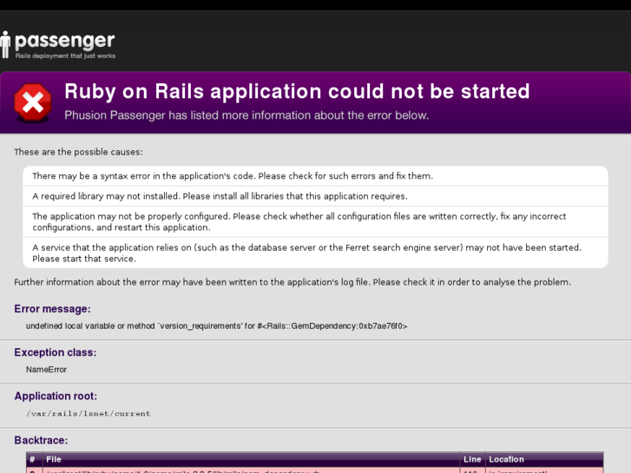Click the undefined local variable error text
This screenshot has width=631, height=473.
pyautogui.click(x=216, y=326)
